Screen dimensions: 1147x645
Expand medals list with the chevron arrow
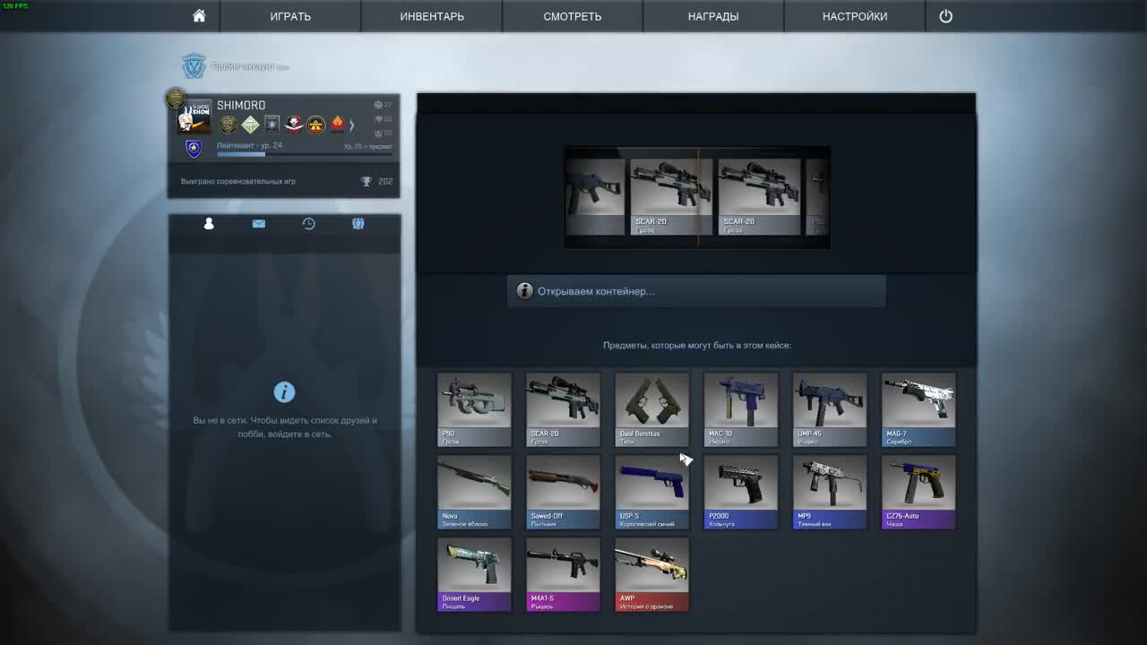352,125
